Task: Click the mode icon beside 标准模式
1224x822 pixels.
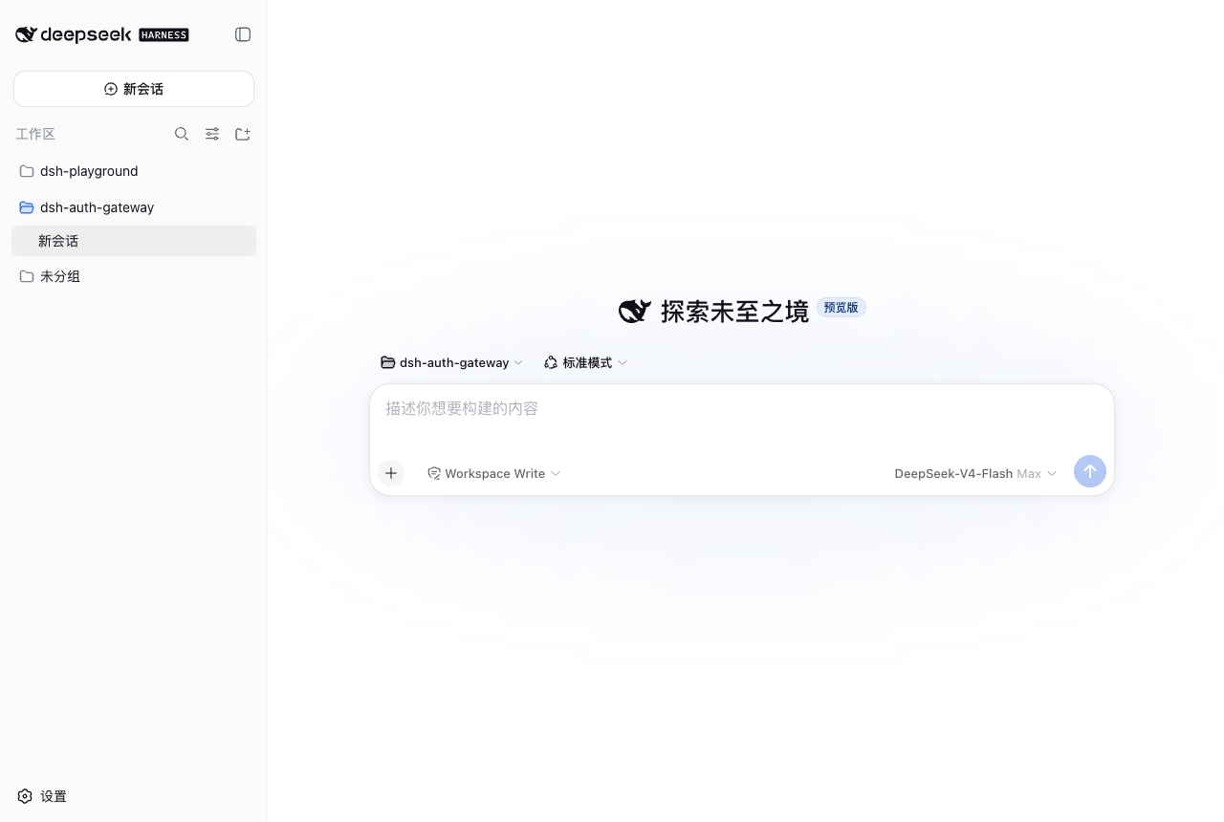Action: (551, 362)
